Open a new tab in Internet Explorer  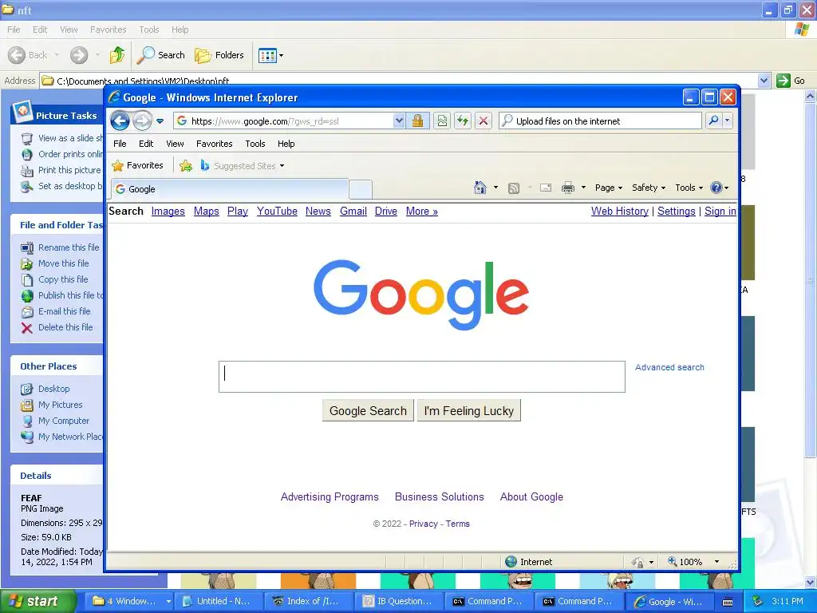tap(361, 190)
